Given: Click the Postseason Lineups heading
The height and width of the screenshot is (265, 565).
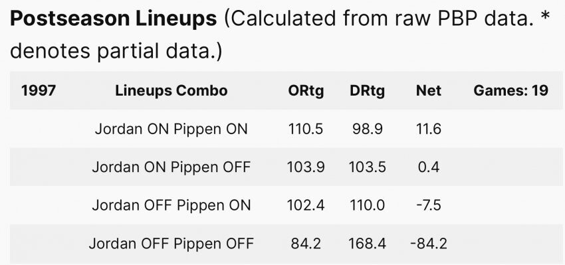Looking at the screenshot, I should tap(114, 19).
